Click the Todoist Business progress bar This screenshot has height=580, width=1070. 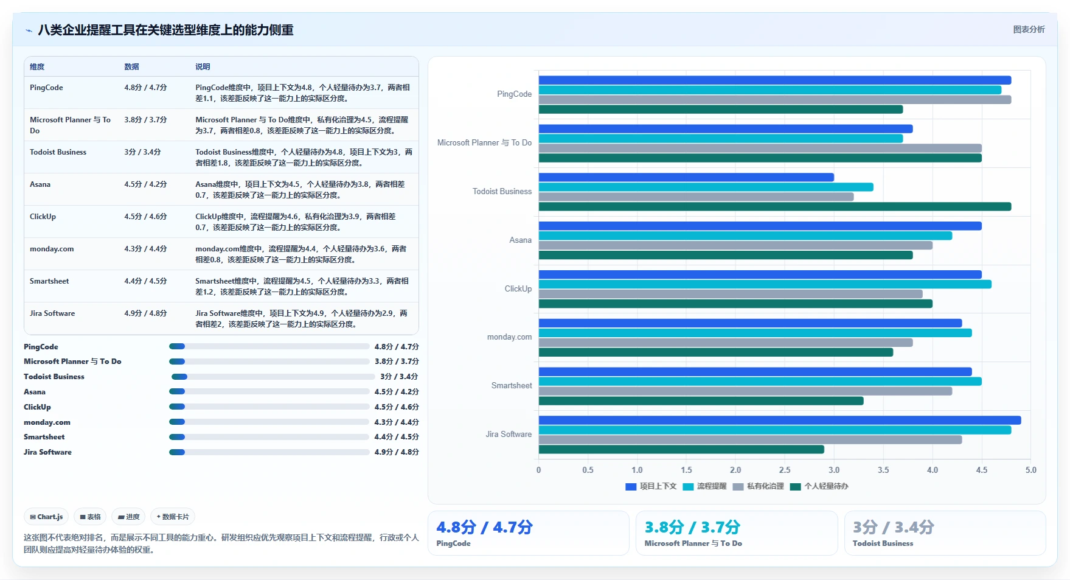(273, 377)
